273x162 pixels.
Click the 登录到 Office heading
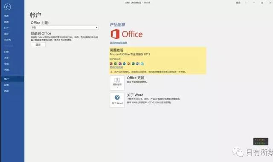point(41,33)
